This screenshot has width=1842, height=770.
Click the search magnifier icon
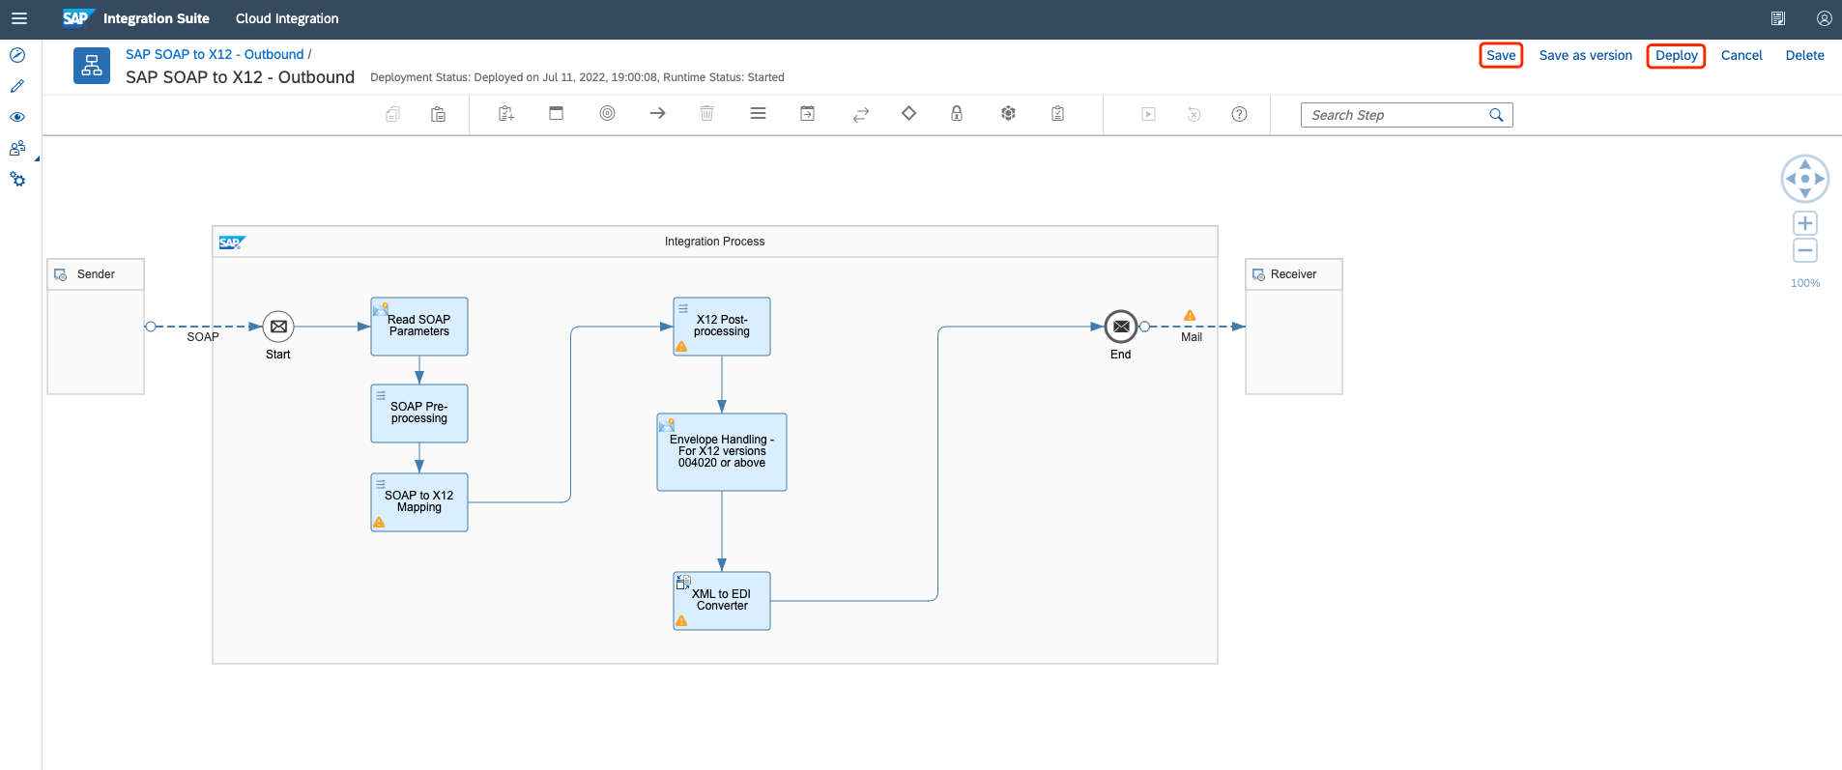pos(1496,115)
